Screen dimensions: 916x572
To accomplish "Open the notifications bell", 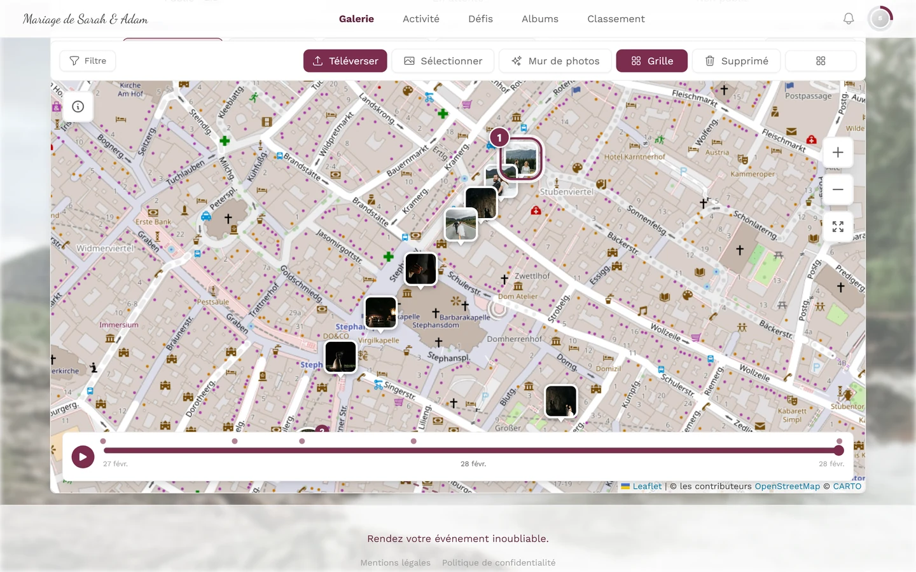I will (849, 19).
